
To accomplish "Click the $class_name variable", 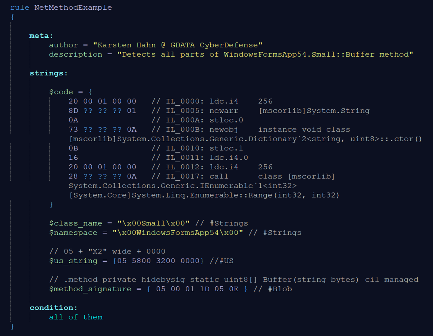I will coord(76,223).
